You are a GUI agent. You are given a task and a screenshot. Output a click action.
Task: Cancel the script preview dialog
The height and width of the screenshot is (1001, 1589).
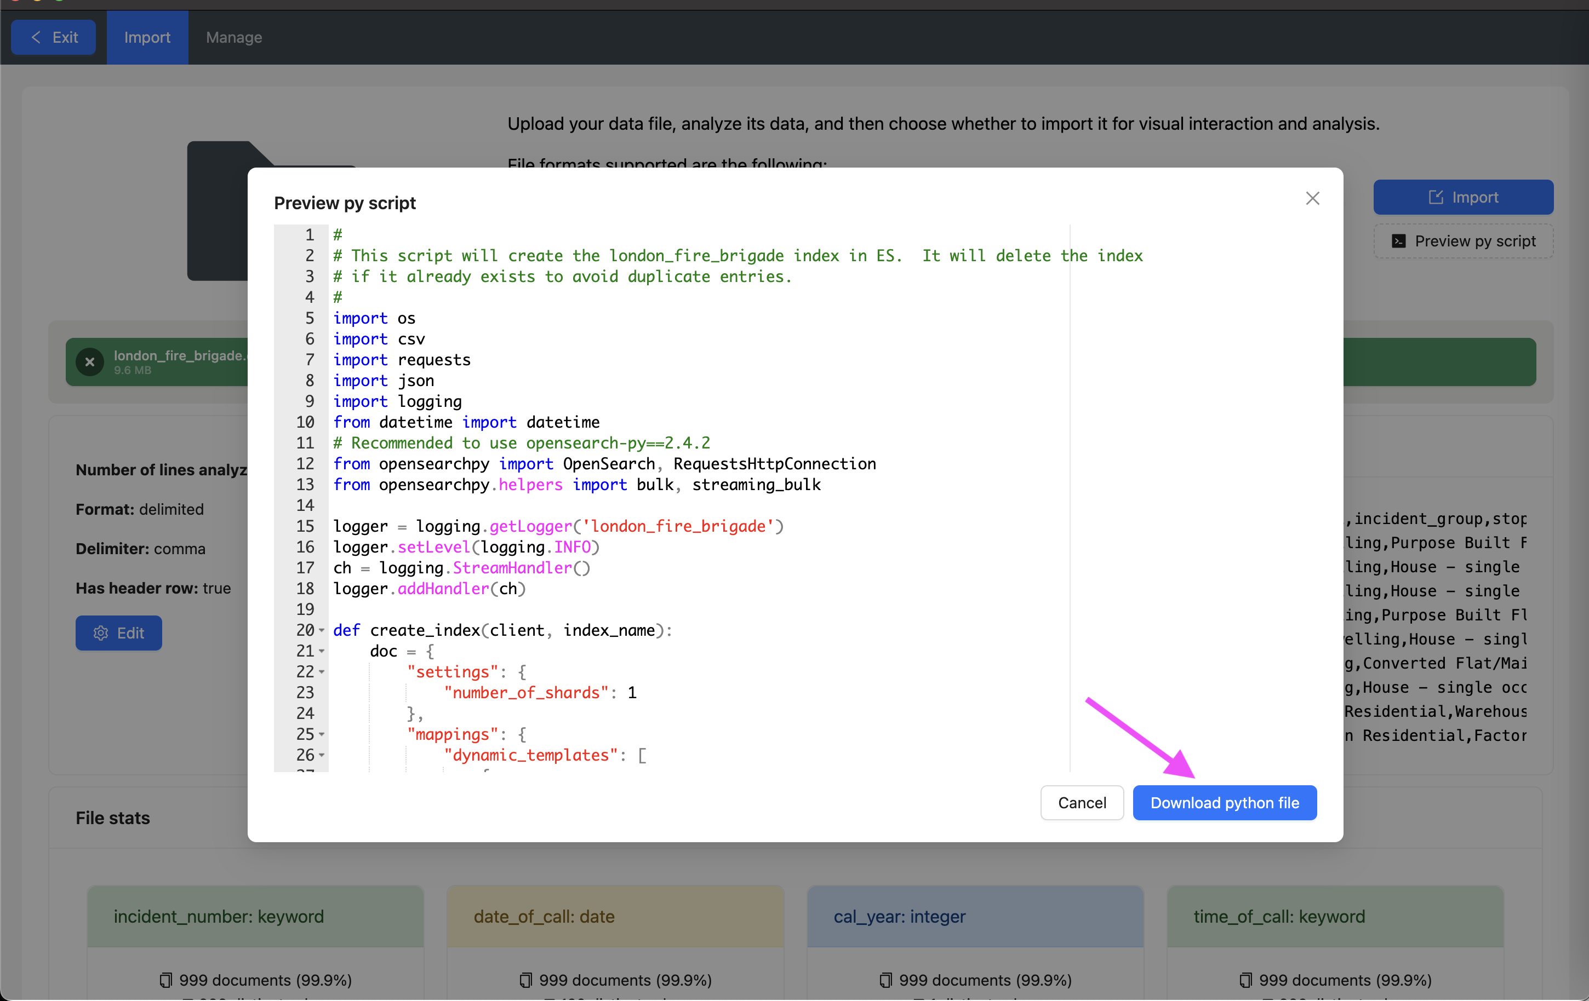point(1082,803)
